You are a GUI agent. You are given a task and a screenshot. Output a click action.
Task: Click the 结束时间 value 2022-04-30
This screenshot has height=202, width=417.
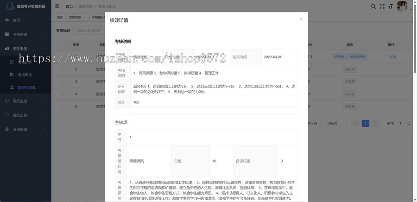click(x=273, y=57)
